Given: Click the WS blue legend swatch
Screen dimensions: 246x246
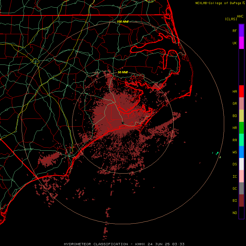Looking at the screenshot, I should pos(241,152).
